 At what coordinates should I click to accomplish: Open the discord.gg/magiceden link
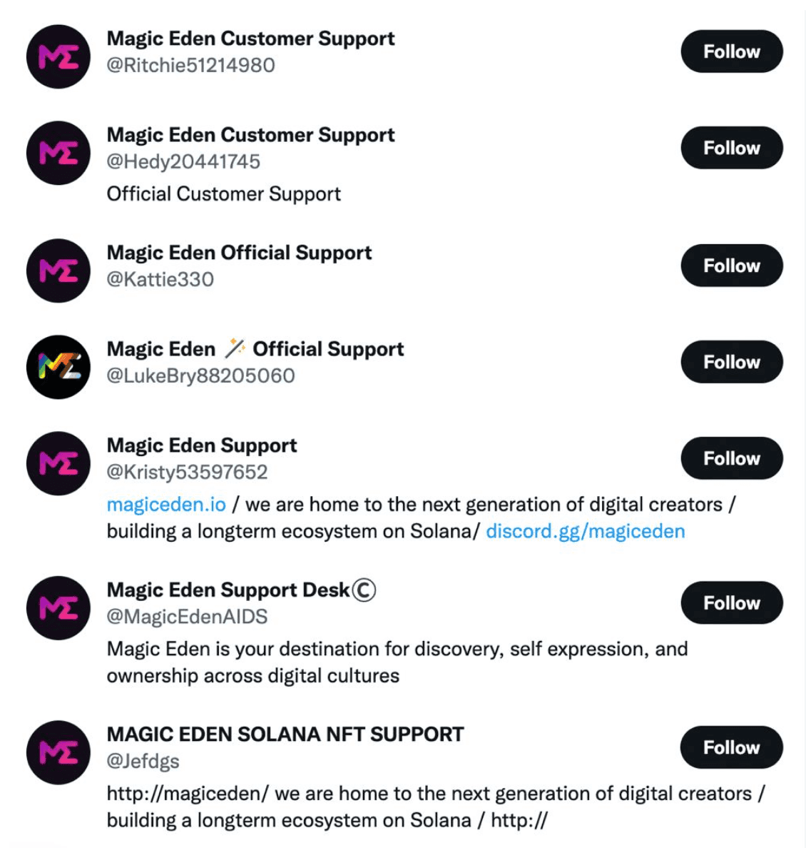click(x=585, y=531)
